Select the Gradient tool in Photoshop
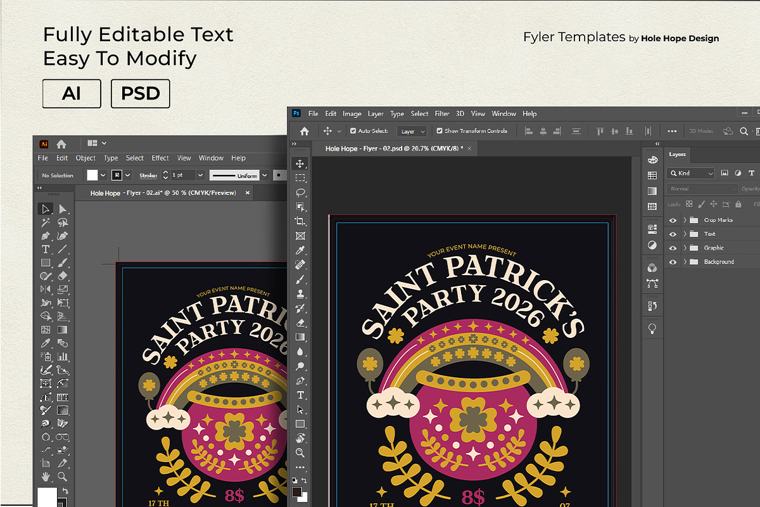Image resolution: width=760 pixels, height=507 pixels. [300, 337]
